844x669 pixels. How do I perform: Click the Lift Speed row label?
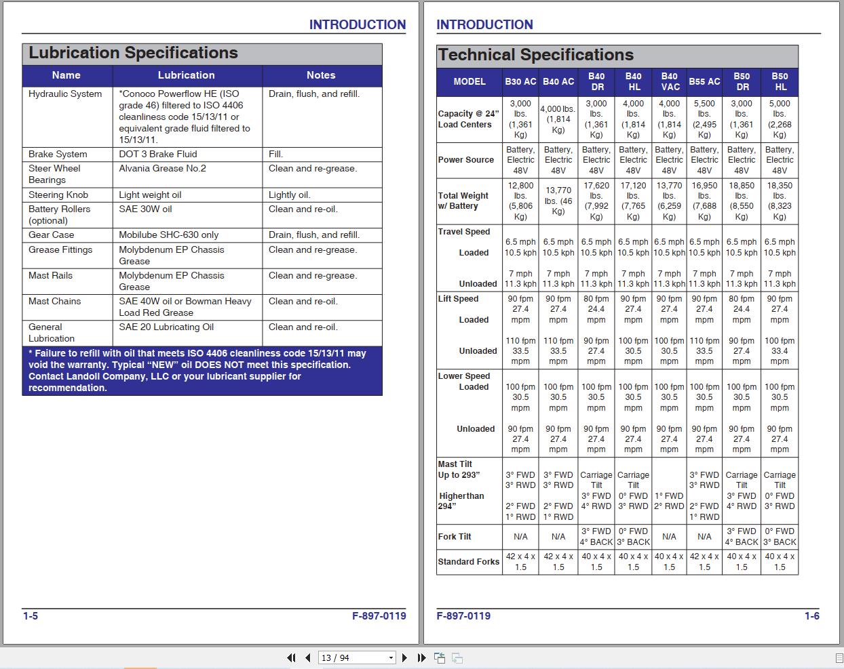click(458, 299)
